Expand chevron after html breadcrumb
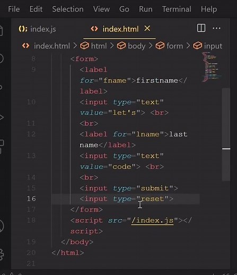Screen dimensions: 237x275 click(112, 46)
